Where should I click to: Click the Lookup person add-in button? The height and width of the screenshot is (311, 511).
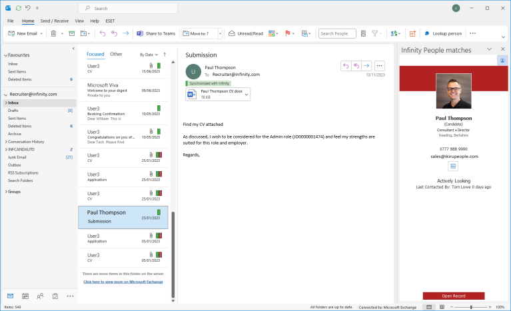pos(442,33)
